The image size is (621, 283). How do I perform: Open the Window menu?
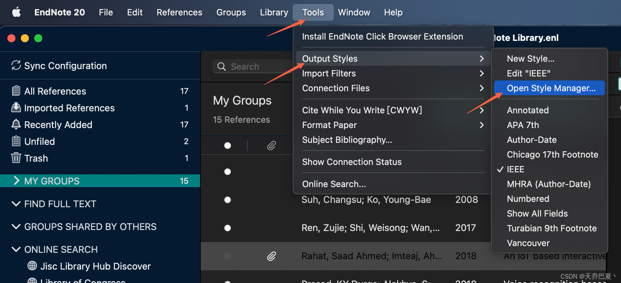[x=354, y=12]
